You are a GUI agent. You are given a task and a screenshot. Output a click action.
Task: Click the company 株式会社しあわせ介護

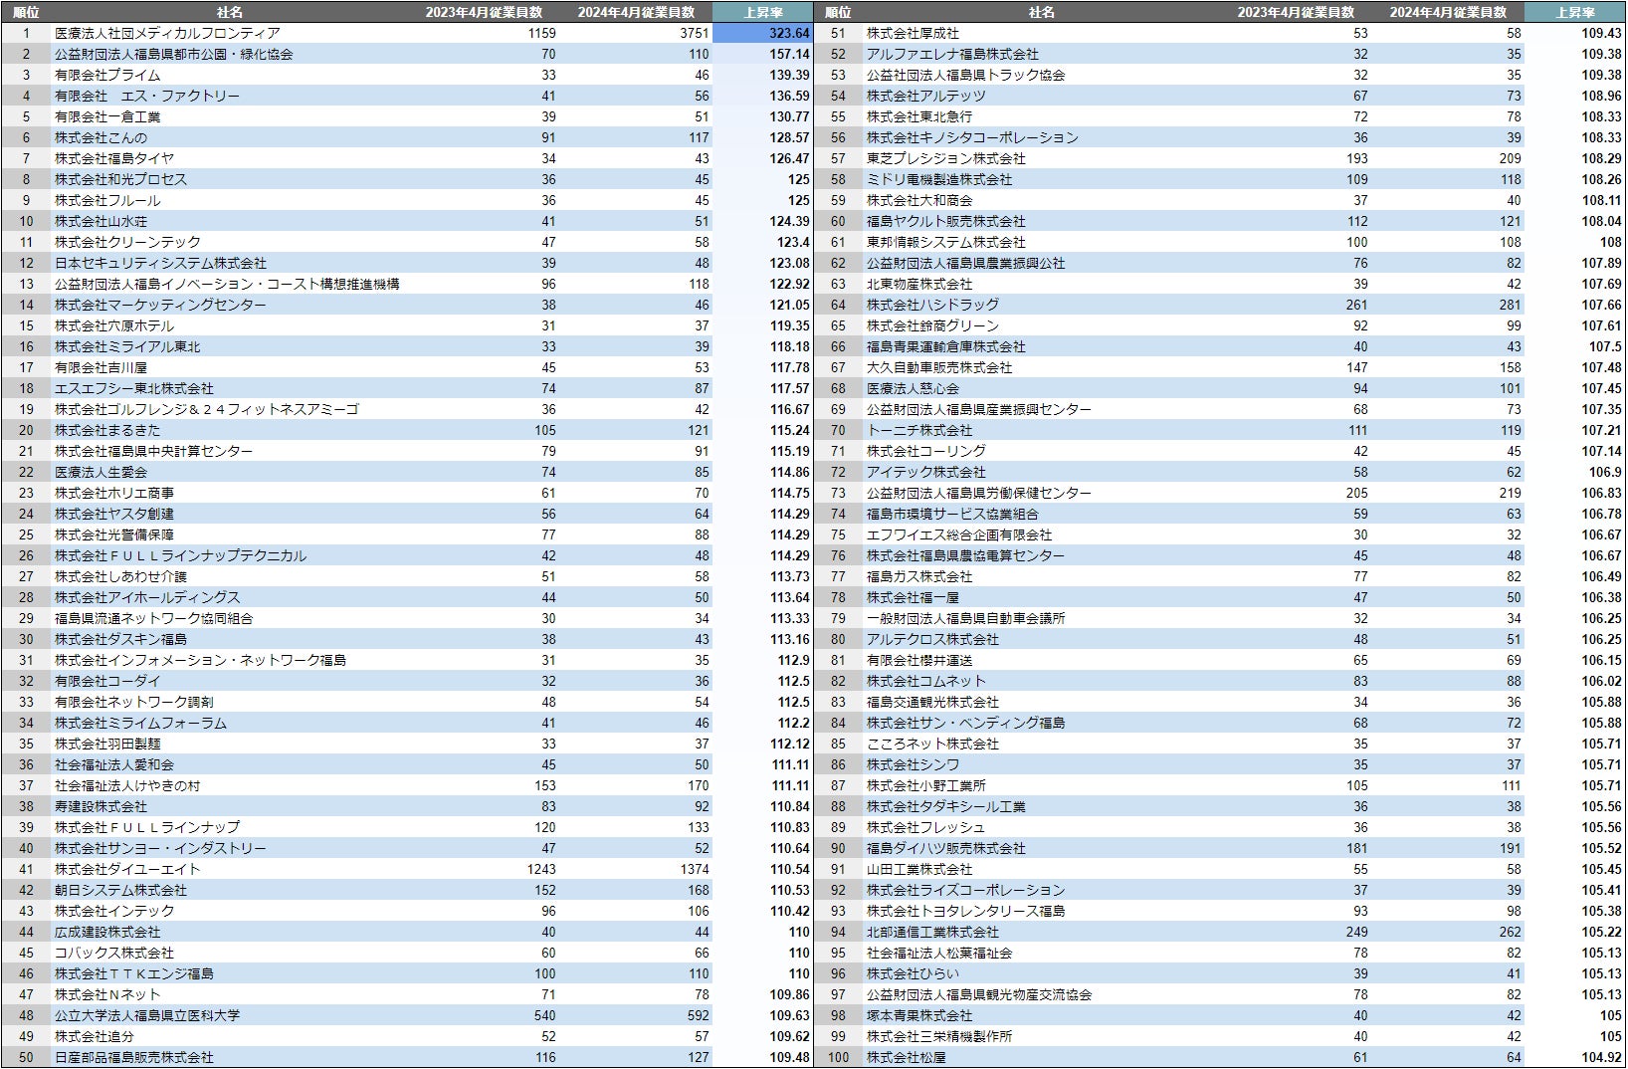[120, 576]
